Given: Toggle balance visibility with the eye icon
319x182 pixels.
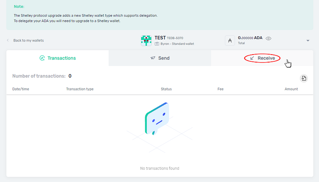Looking at the screenshot, I should click(x=269, y=39).
